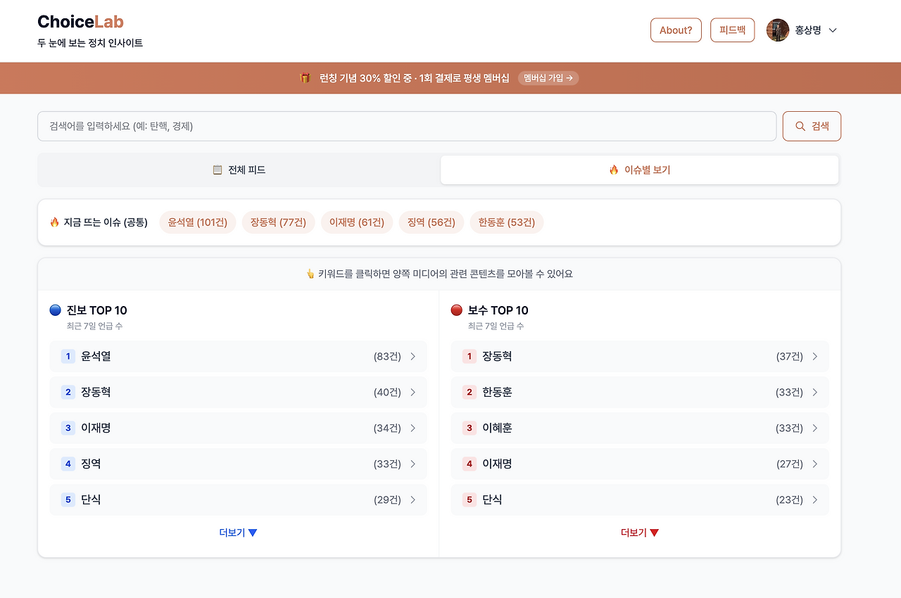This screenshot has width=901, height=598.
Task: Open the 피드백 button
Action: click(x=732, y=30)
